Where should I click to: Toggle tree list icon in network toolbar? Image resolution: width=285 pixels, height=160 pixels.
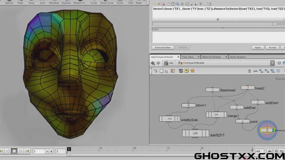coord(156,71)
